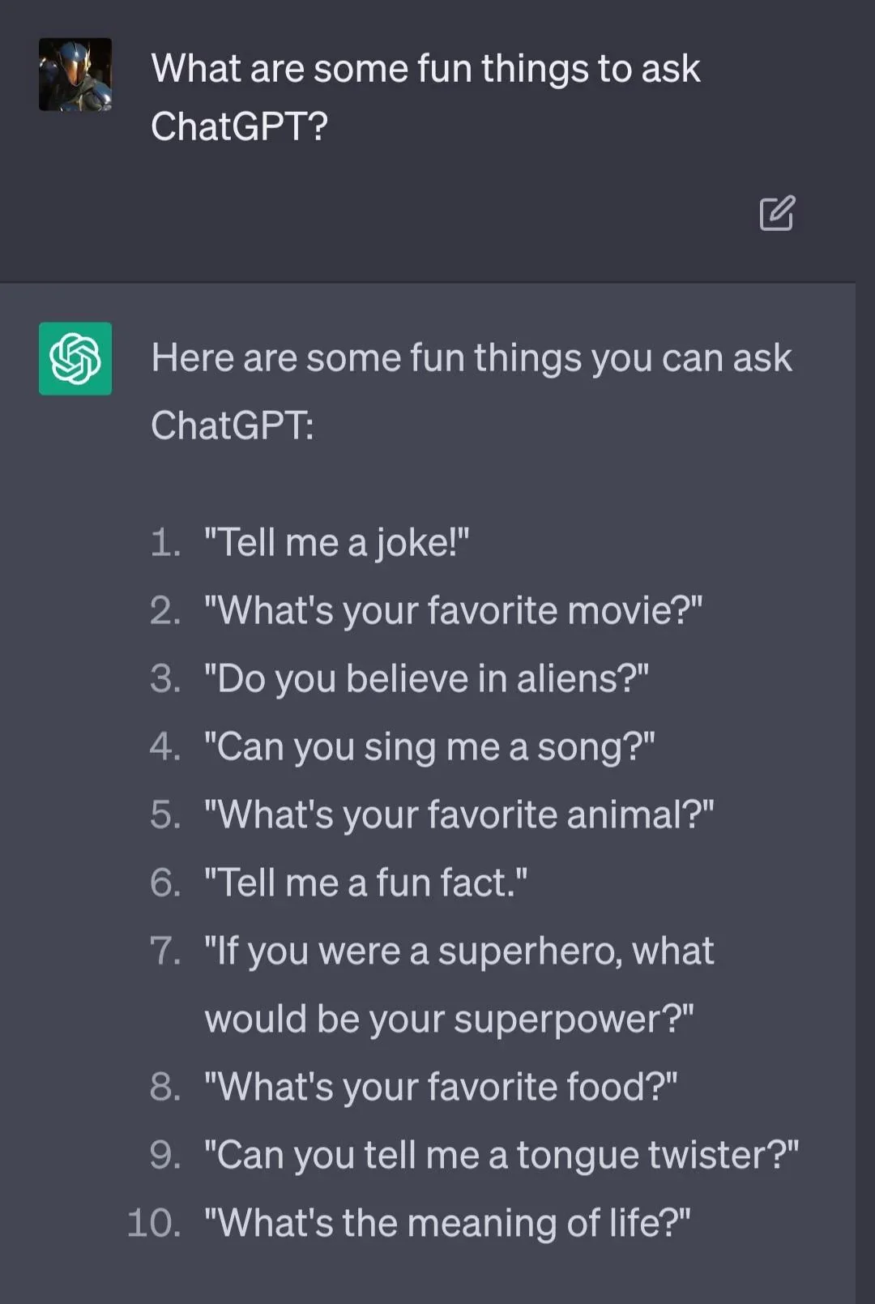Screen dimensions: 875x1304
Task: Click the "Tell me a fun fact." entry
Action: [365, 883]
